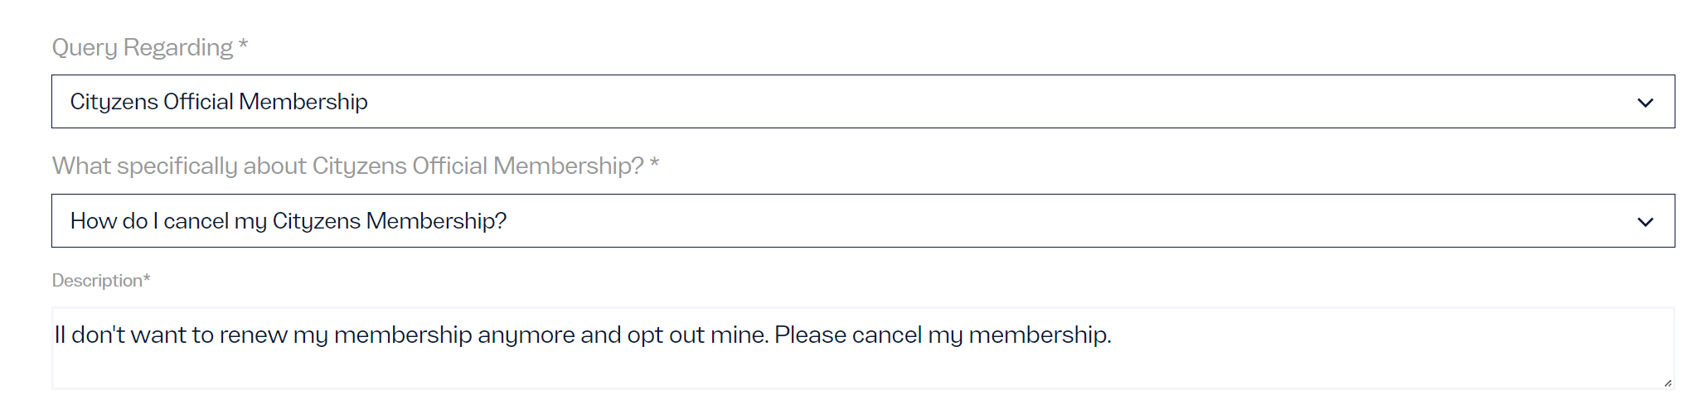The width and height of the screenshot is (1697, 395).
Task: Click the Description box resize handle
Action: [x=1667, y=383]
